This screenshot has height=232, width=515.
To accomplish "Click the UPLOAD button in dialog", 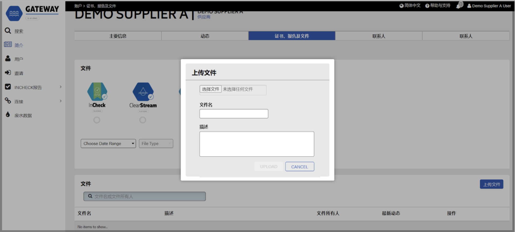I will pyautogui.click(x=269, y=167).
